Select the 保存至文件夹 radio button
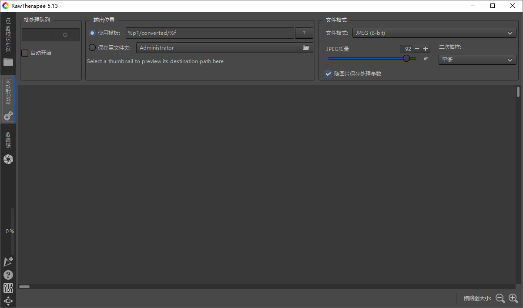This screenshot has width=523, height=308. (92, 48)
